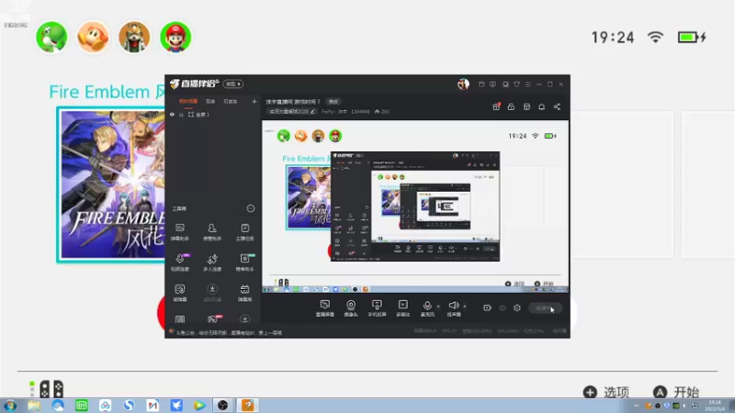Click the share icon in stream header

[x=557, y=106]
